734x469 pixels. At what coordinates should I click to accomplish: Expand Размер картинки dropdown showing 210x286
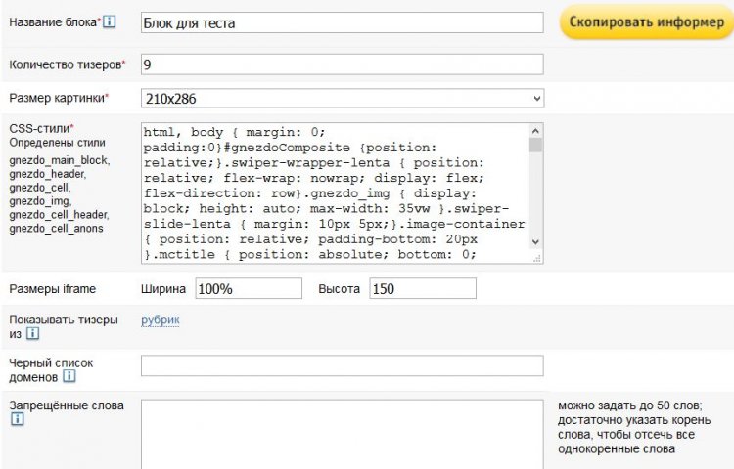coord(343,99)
